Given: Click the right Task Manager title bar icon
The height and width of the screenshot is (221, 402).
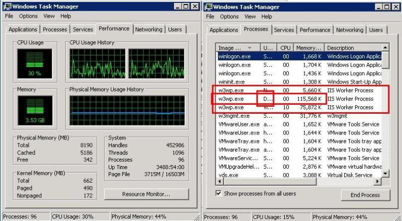Looking at the screenshot, I should pos(208,7).
